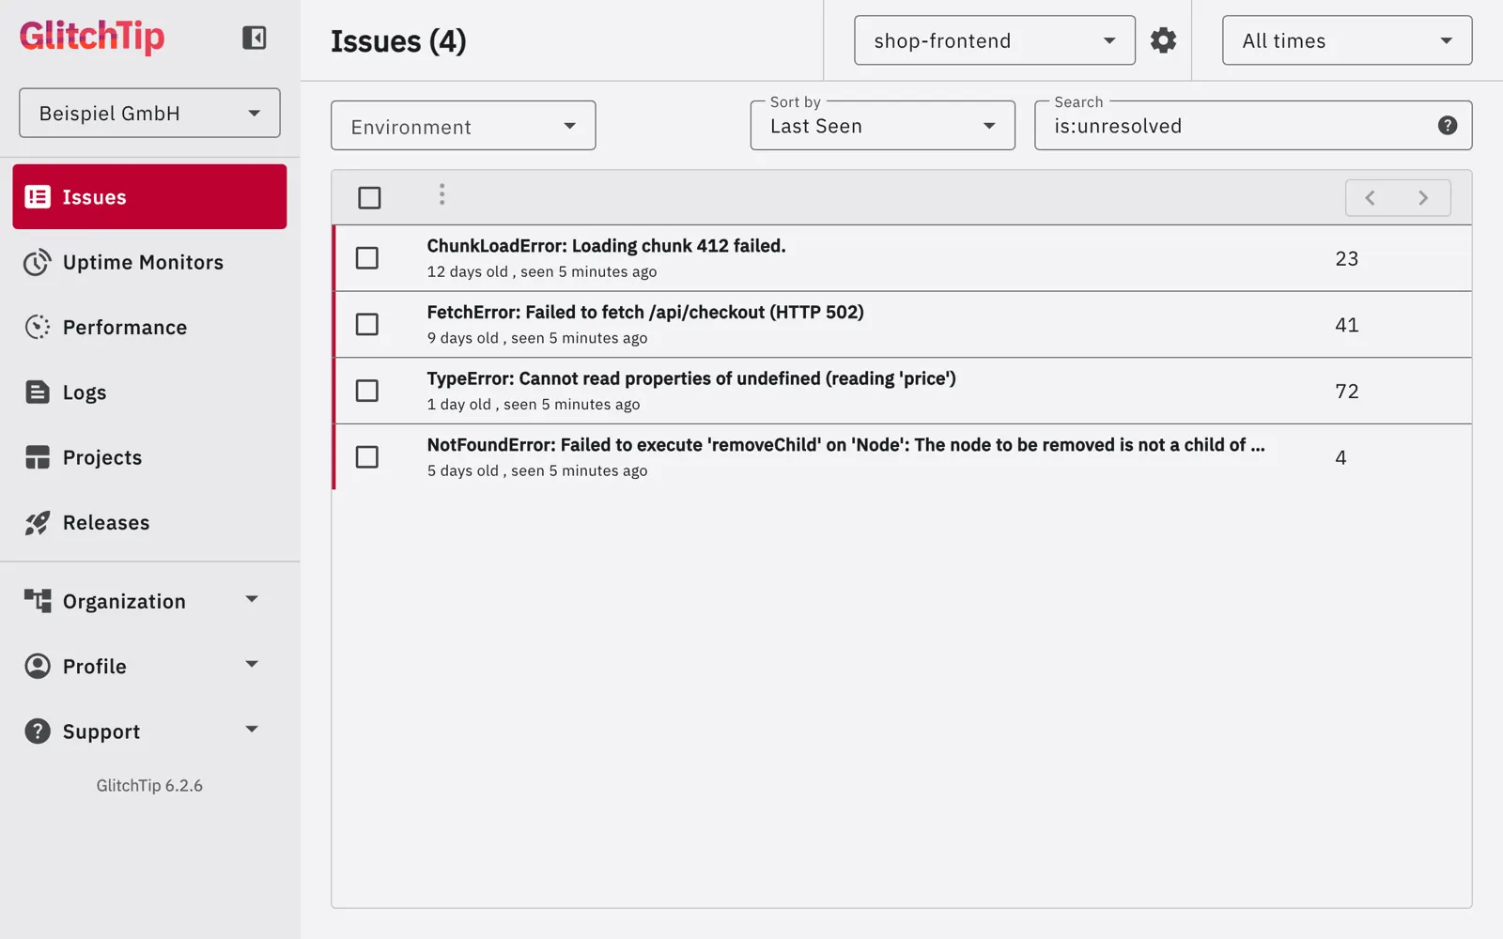This screenshot has width=1503, height=939.
Task: Open the FetchError /api/checkout issue
Action: [645, 313]
